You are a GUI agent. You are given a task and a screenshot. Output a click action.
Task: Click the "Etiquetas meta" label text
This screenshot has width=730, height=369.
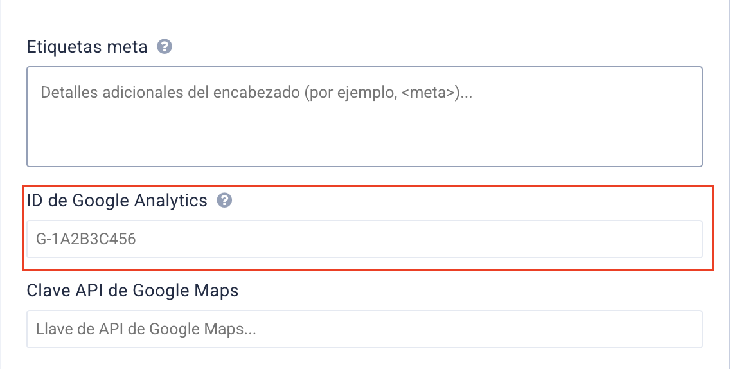point(87,47)
